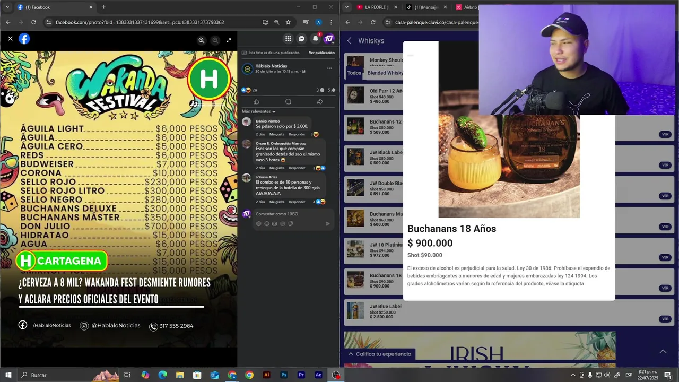Viewport: 679px width, 382px height.
Task: Send the comment with arrow icon
Action: tap(327, 224)
